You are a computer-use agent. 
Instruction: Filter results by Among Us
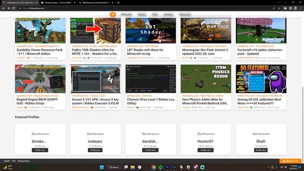coord(185,15)
